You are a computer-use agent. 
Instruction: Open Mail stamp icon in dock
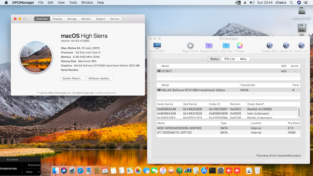coord(89,170)
